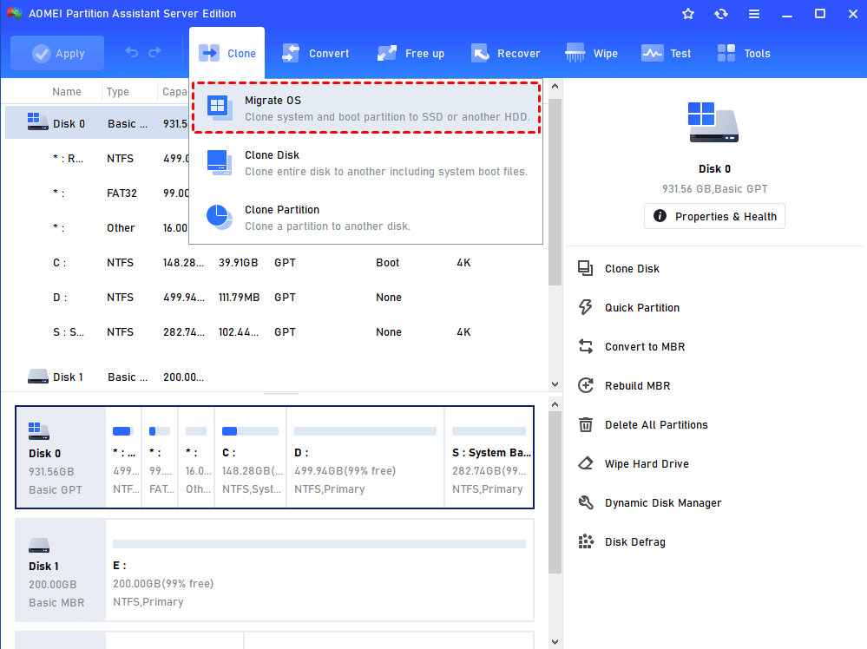Select the FAT 99 partition block in disk map
The width and height of the screenshot is (867, 649).
click(160, 458)
